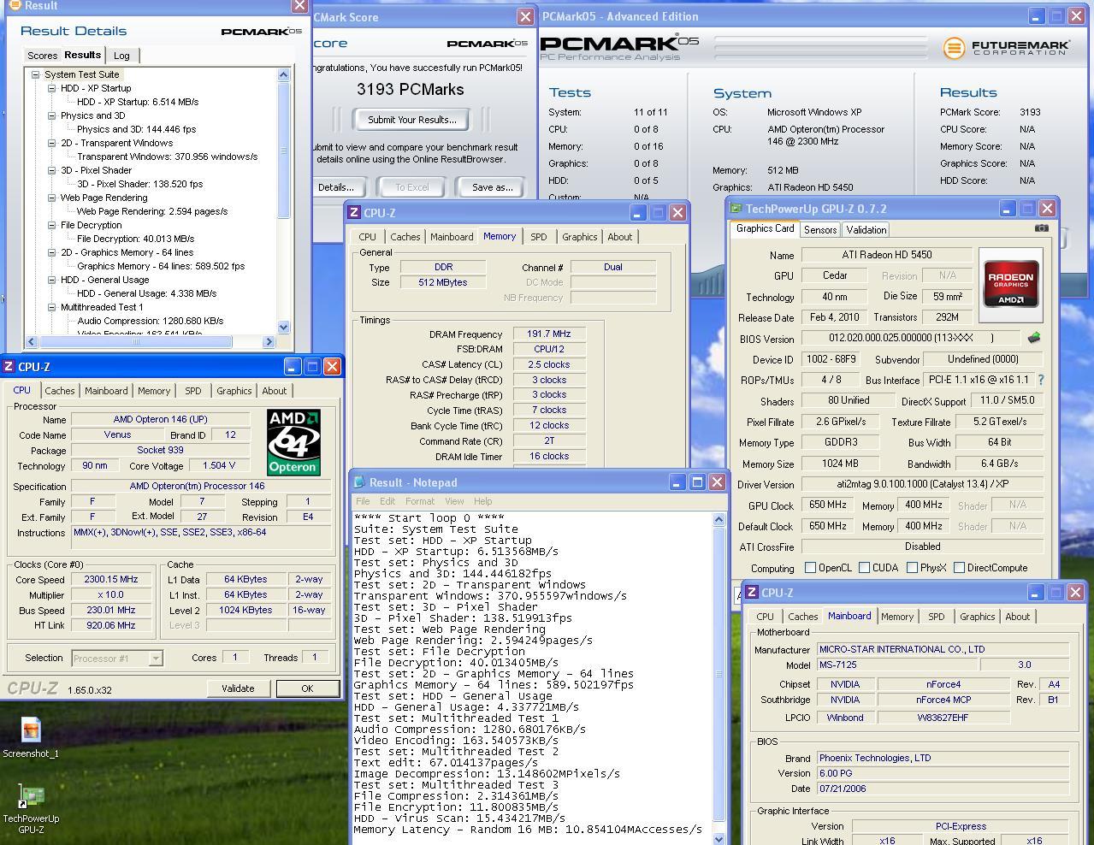Toggle the PhysX checkbox in GPU-Z

click(912, 568)
